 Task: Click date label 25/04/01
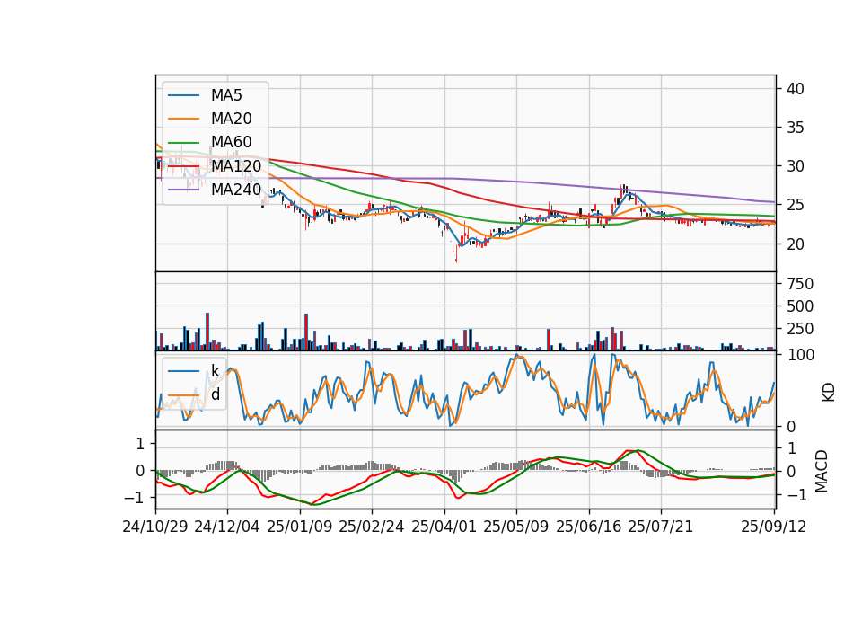point(444,527)
